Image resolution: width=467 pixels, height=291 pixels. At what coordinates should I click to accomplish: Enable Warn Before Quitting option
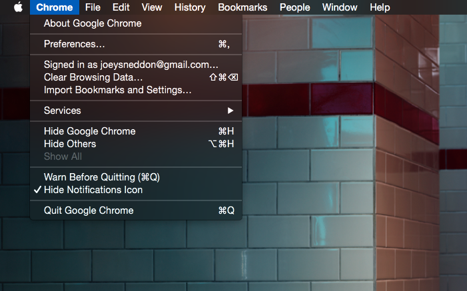click(102, 177)
